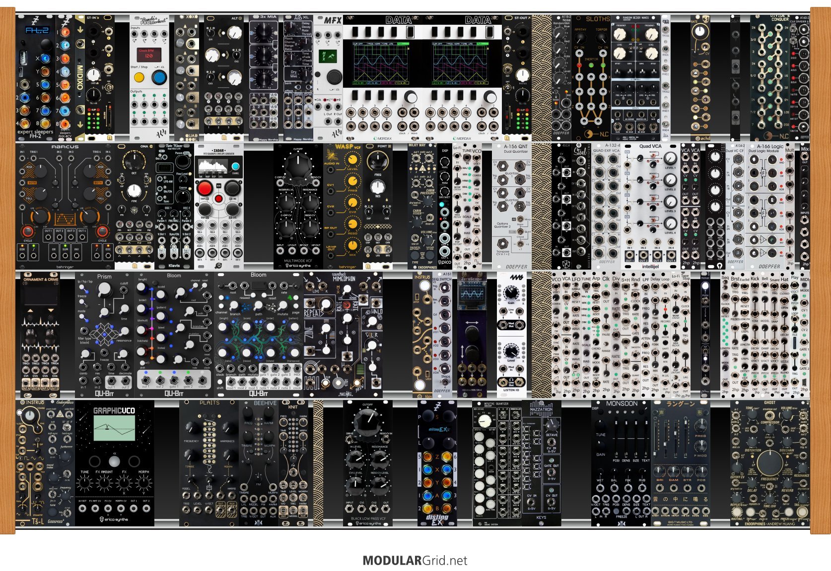Image resolution: width=831 pixels, height=571 pixels.
Task: Click the right CYCLE button on ABACUS
Action: click(102, 231)
